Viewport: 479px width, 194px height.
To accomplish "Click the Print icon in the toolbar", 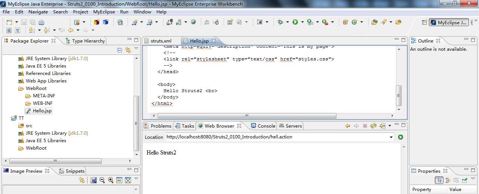I will coord(41,22).
